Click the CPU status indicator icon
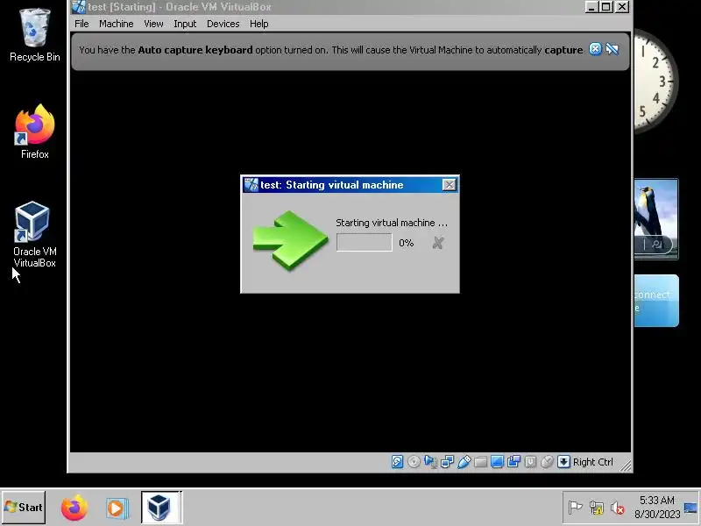Image resolution: width=701 pixels, height=526 pixels. tap(530, 462)
